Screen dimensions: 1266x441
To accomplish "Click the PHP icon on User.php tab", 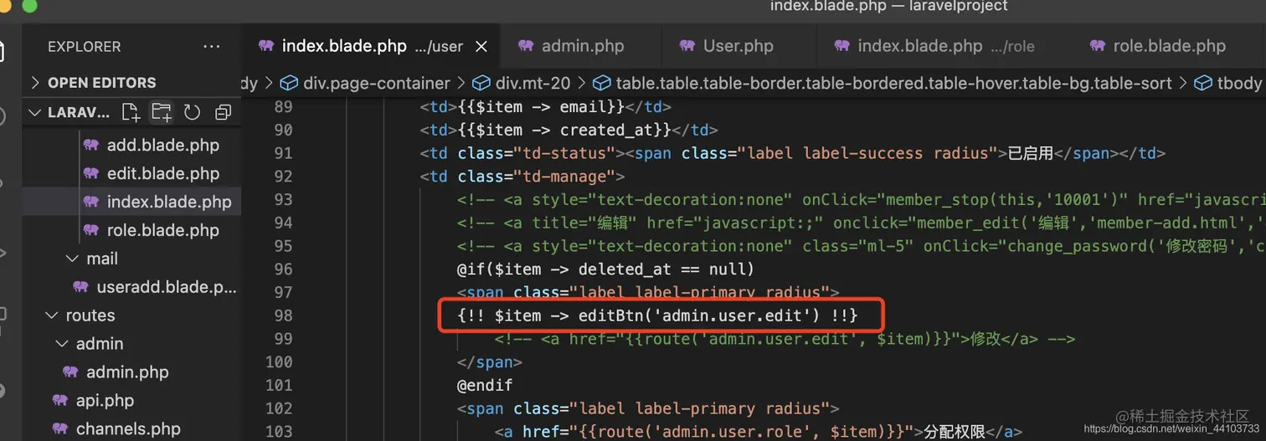I will (687, 46).
